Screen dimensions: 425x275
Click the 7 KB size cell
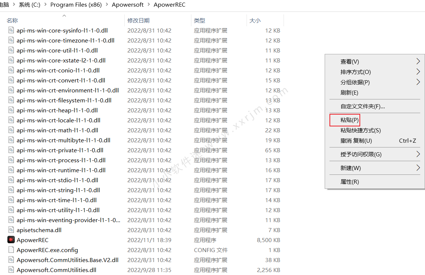pyautogui.click(x=274, y=230)
